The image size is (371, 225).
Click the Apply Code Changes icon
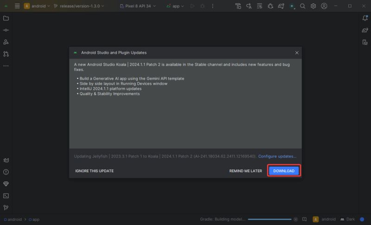click(x=249, y=6)
